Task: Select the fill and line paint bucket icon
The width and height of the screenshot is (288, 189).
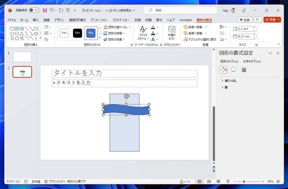Action: [x=224, y=70]
